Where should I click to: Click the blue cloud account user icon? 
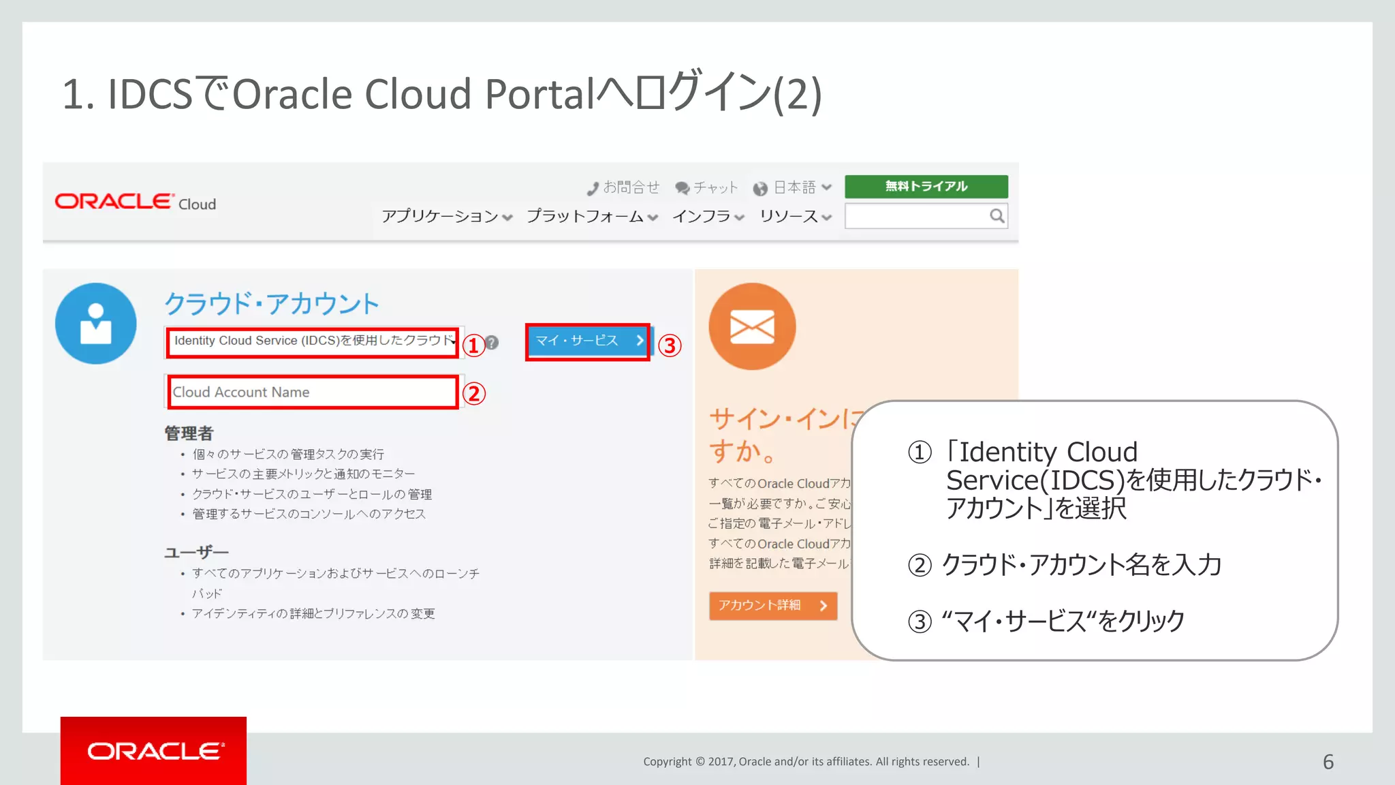(x=96, y=324)
